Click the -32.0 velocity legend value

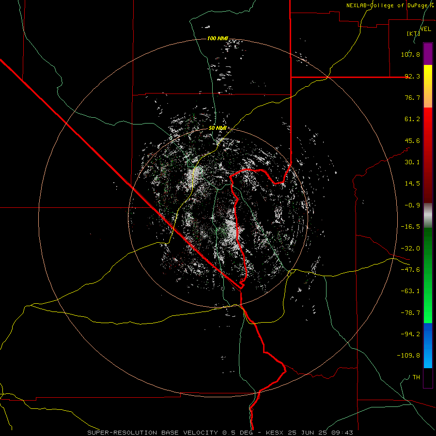pyautogui.click(x=410, y=249)
